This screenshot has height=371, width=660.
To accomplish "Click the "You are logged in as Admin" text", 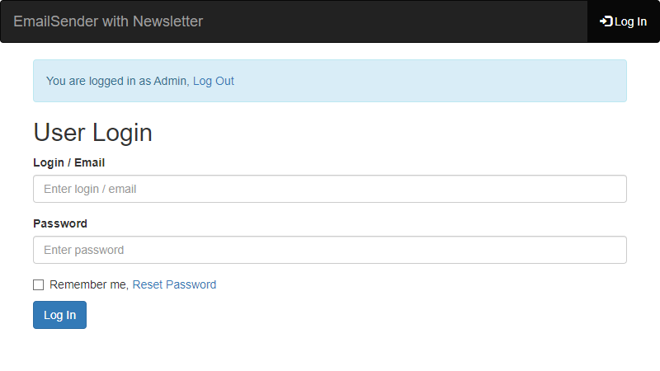I will [116, 81].
